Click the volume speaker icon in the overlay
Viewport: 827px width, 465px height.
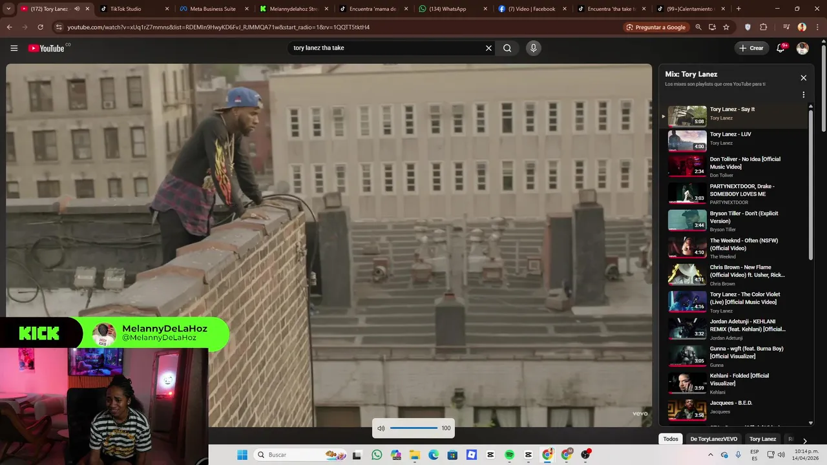point(381,428)
